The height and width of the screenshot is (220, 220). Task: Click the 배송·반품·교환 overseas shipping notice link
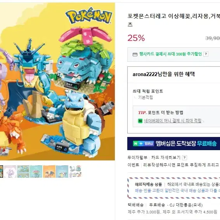177,191
